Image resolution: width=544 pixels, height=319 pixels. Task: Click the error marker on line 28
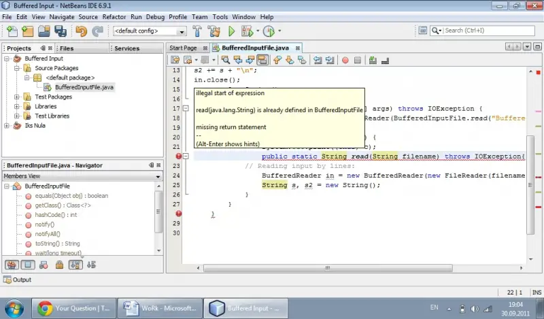click(x=178, y=214)
